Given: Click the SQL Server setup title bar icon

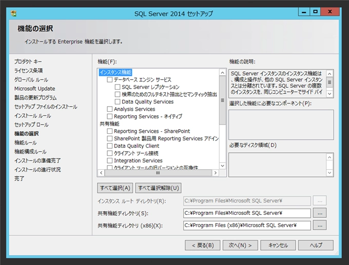Looking at the screenshot, I should [13, 13].
